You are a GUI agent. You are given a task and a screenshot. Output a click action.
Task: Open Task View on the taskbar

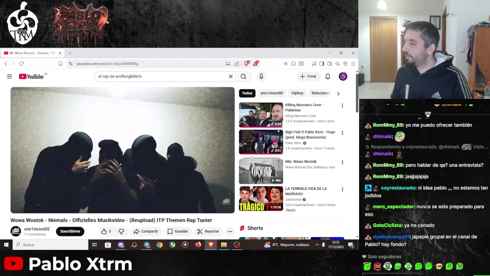coord(95,245)
